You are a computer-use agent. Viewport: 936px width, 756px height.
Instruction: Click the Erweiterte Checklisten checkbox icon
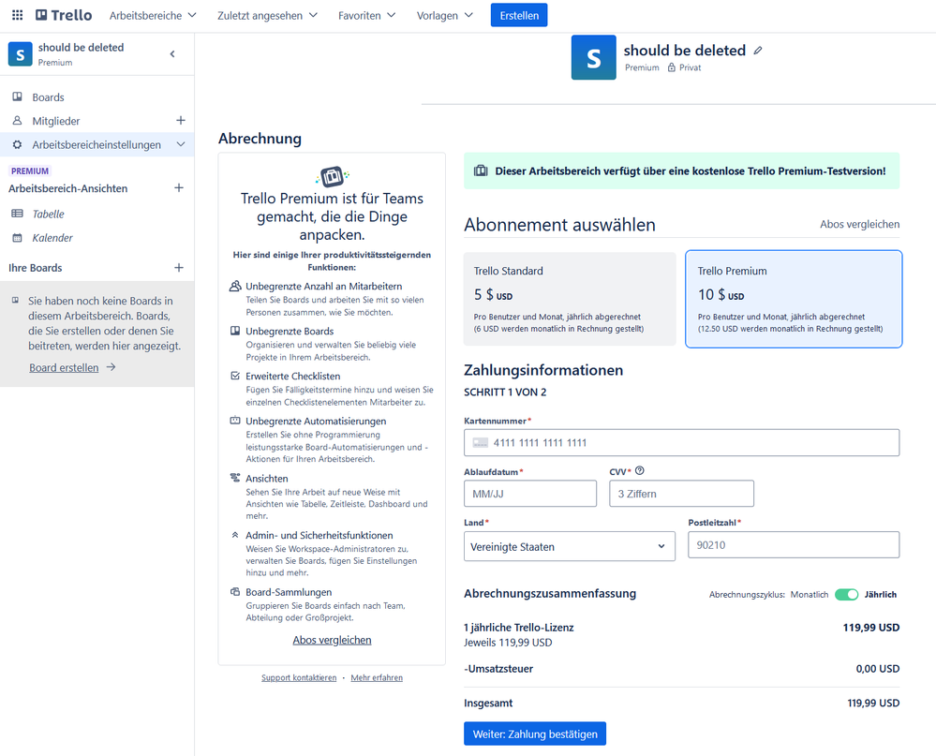(x=235, y=376)
